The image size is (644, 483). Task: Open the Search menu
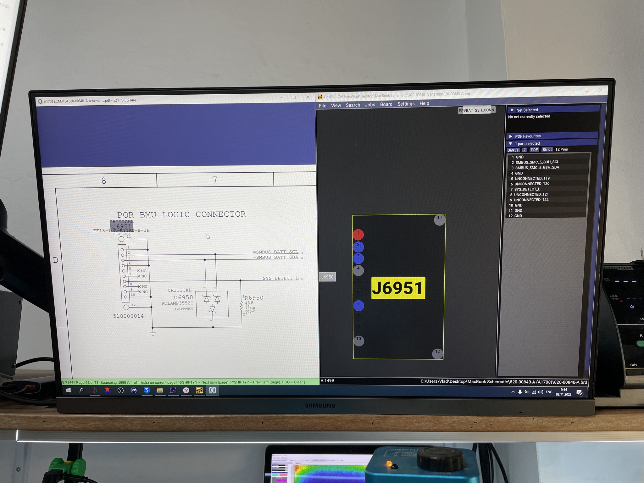(353, 105)
